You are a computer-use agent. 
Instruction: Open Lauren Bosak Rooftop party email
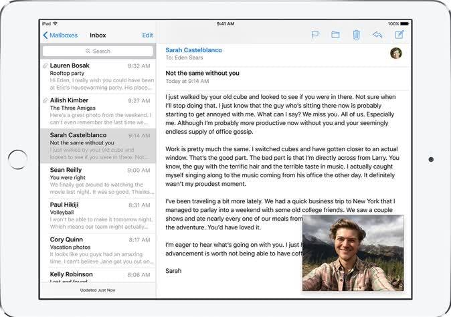[x=98, y=76]
